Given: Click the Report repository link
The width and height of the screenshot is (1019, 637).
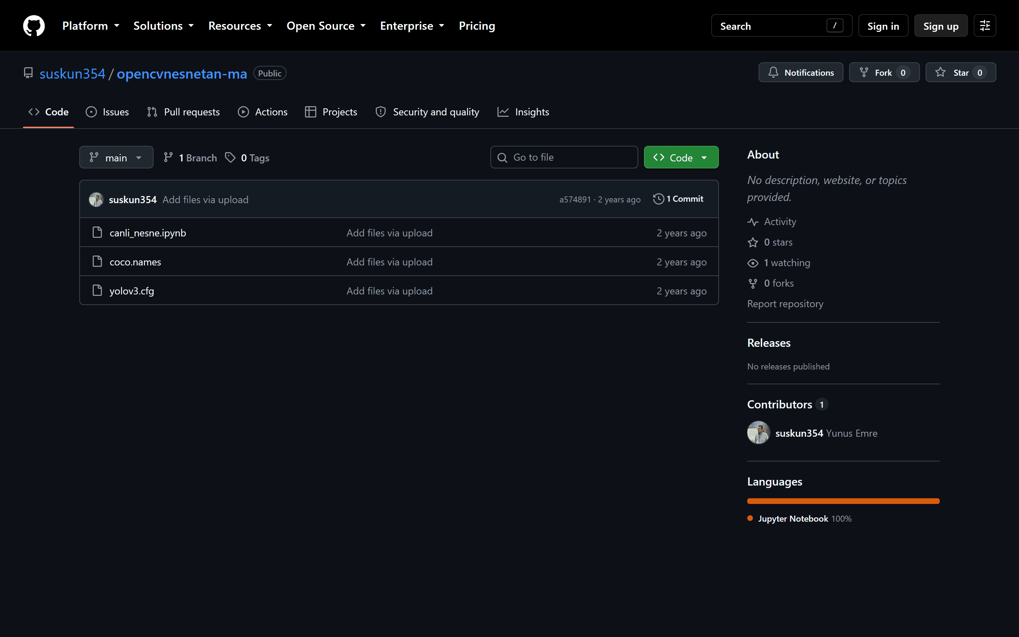Looking at the screenshot, I should click(785, 304).
